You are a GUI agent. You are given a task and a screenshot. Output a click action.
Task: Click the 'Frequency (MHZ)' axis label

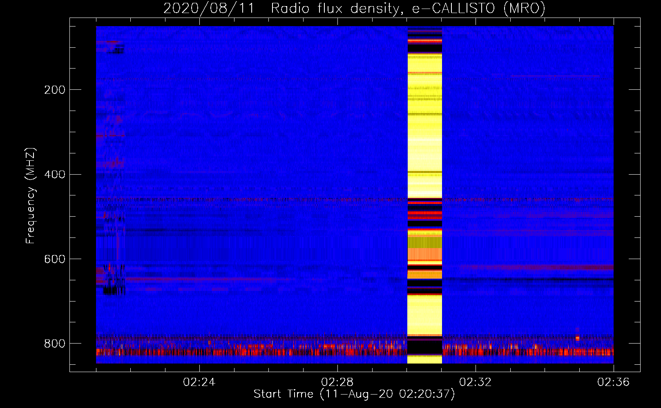click(x=30, y=196)
